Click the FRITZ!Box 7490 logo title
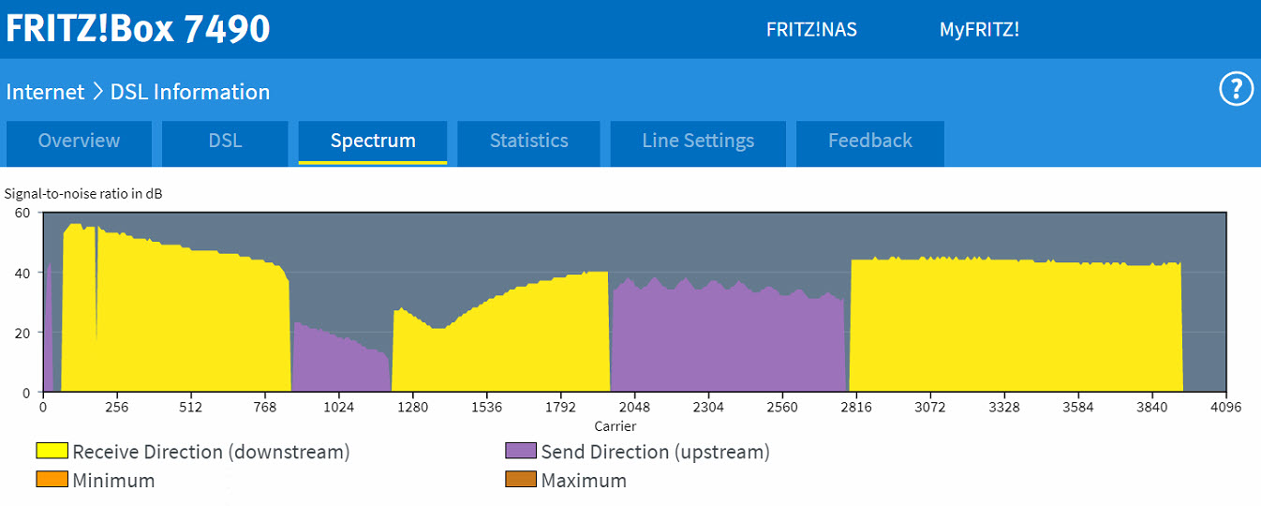Viewport: 1261px width, 506px height. [138, 29]
